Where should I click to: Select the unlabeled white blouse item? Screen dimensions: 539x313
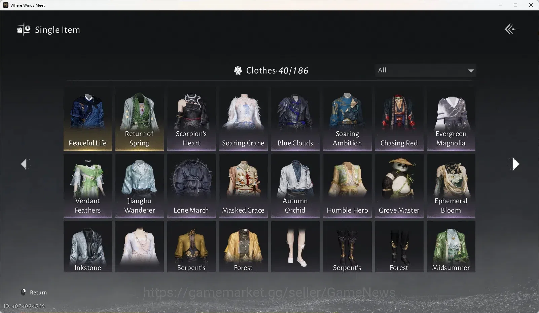pyautogui.click(x=139, y=247)
